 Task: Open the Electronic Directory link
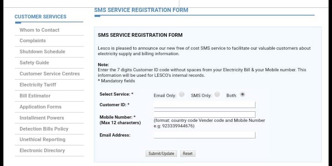pyautogui.click(x=42, y=150)
